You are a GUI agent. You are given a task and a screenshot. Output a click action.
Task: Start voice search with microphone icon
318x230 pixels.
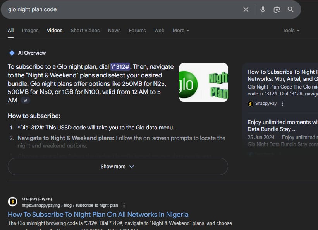[263, 10]
